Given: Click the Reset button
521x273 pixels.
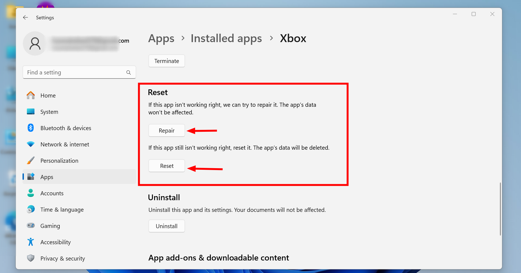Looking at the screenshot, I should pos(167,166).
